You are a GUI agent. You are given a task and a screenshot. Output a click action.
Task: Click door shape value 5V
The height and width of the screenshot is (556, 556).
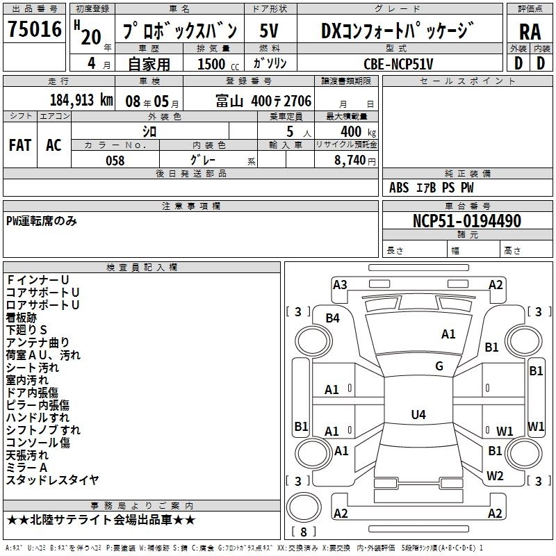point(269,31)
